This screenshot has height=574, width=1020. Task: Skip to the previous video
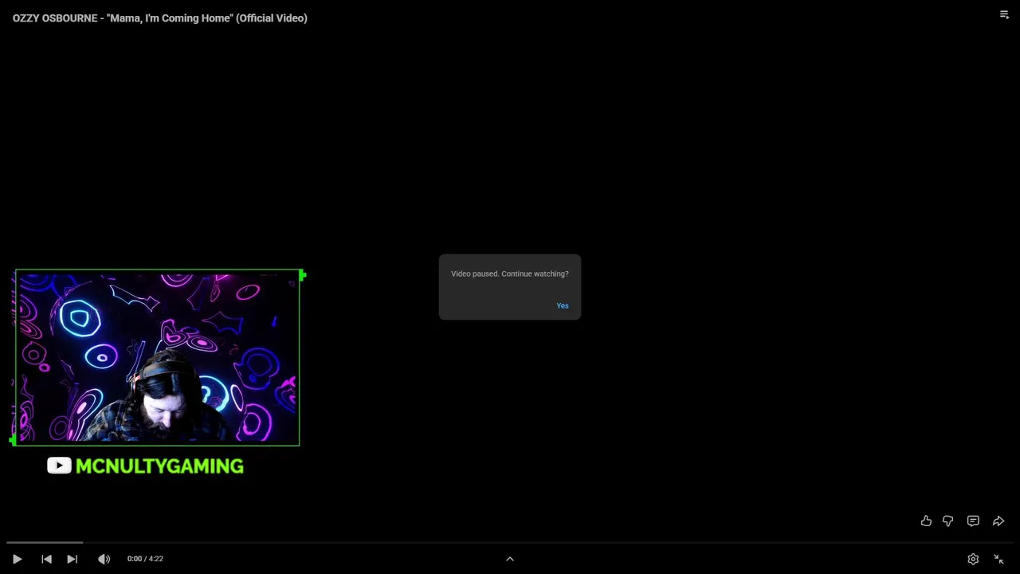pos(46,559)
